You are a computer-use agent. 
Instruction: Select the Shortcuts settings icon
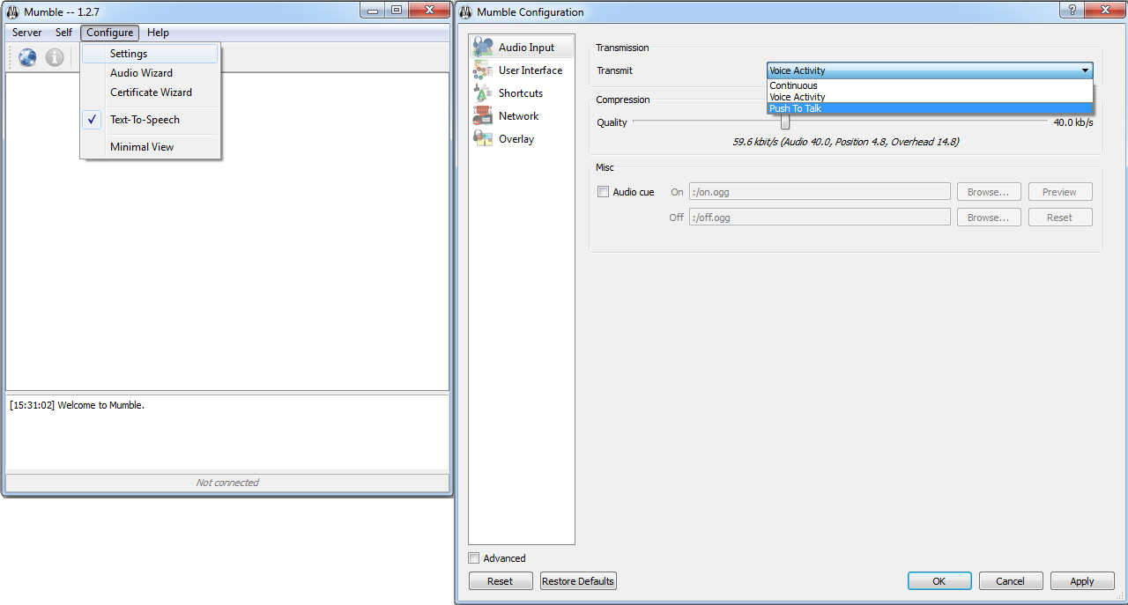(483, 93)
